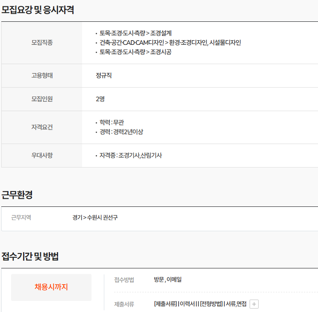Click the 모집요강 및 응시자격 heading
The image size is (318, 312).
pyautogui.click(x=38, y=10)
